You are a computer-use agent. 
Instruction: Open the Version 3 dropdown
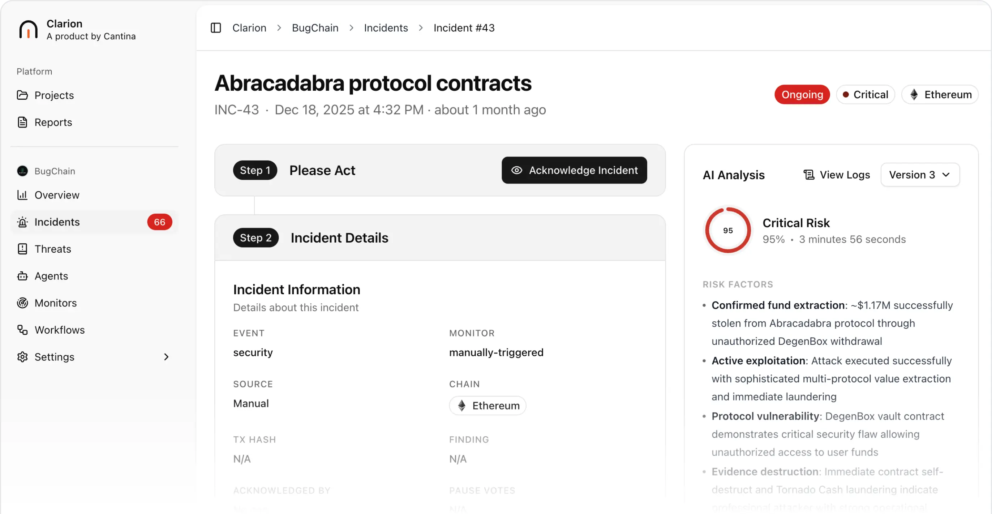tap(920, 175)
